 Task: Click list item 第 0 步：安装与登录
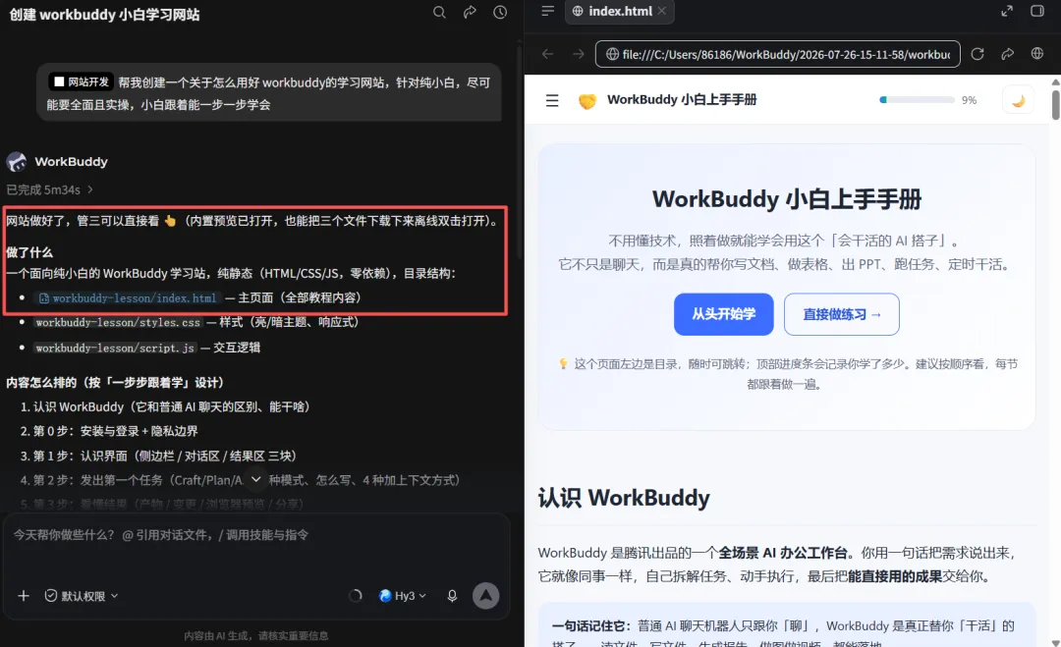click(116, 431)
